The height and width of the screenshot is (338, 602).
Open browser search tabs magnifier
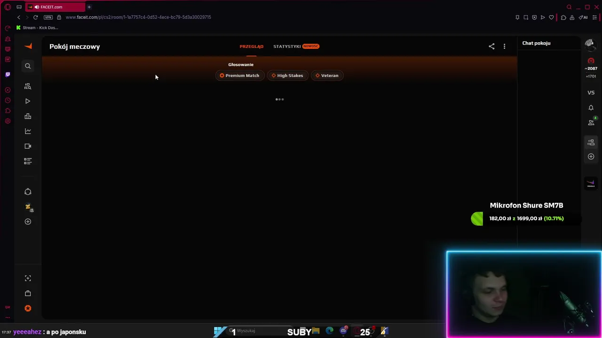pyautogui.click(x=569, y=7)
